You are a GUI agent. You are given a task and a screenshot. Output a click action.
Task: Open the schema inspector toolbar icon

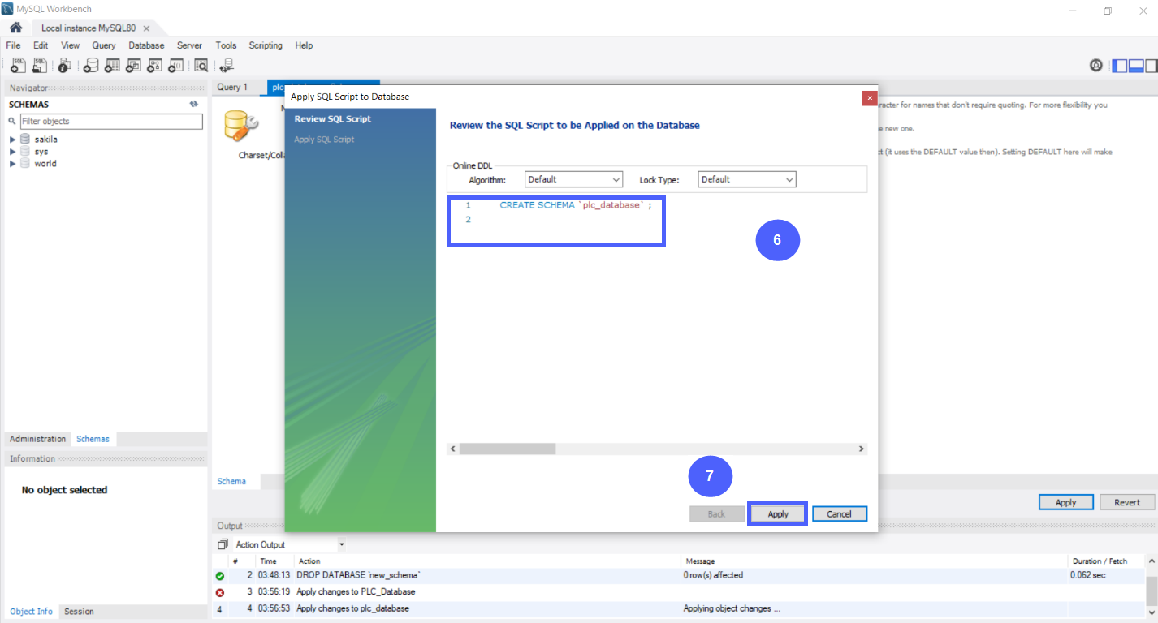click(65, 66)
